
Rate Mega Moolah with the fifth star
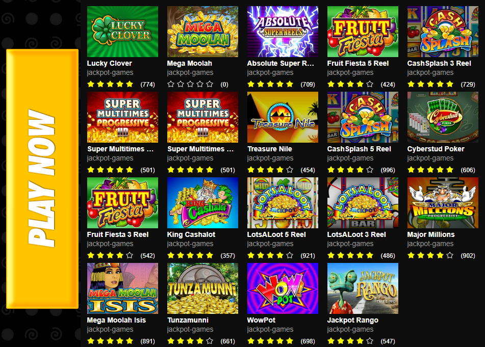(x=210, y=84)
